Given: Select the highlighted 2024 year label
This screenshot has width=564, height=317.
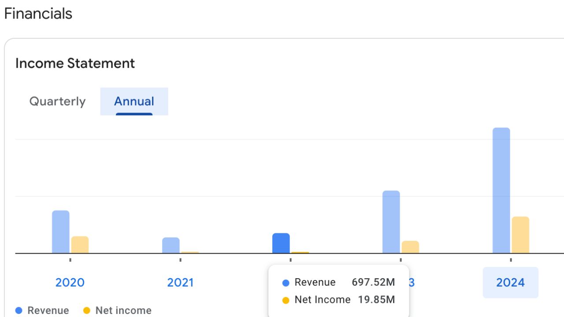Looking at the screenshot, I should pyautogui.click(x=511, y=282).
